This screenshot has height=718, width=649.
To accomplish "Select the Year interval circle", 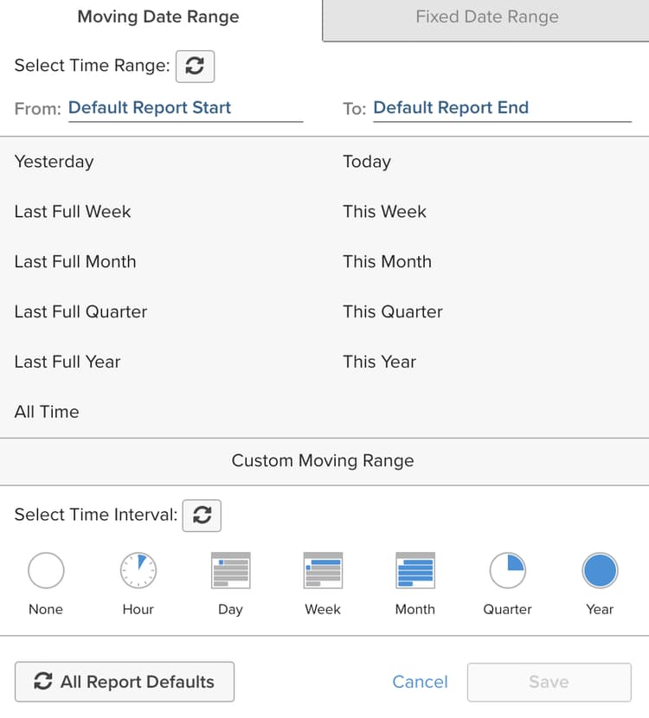I will click(600, 571).
